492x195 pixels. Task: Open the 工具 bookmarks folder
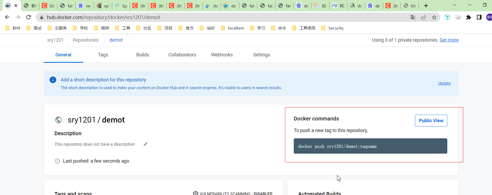pos(123,28)
